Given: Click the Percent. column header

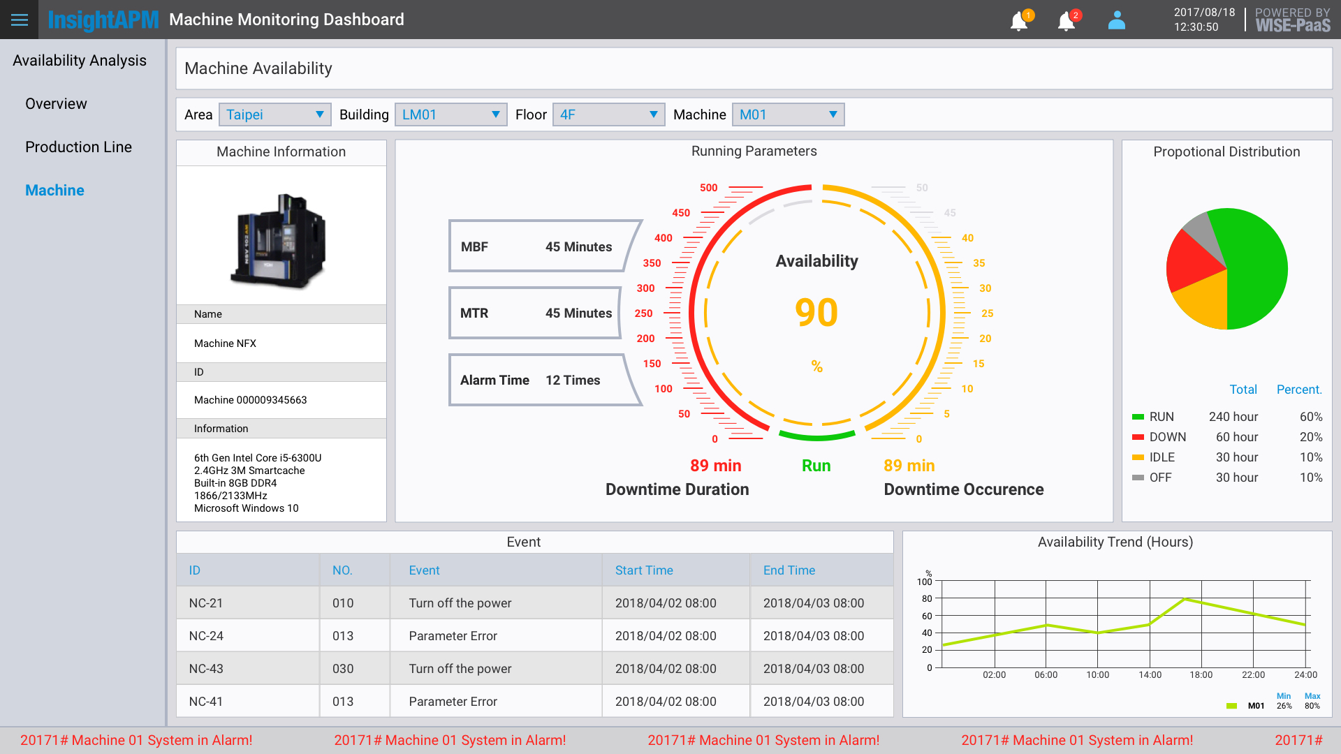Looking at the screenshot, I should pyautogui.click(x=1299, y=390).
